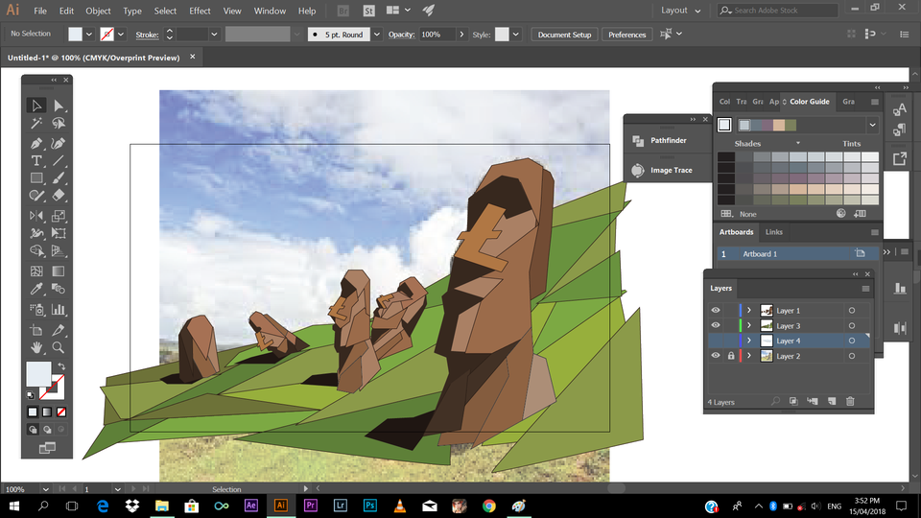This screenshot has width=921, height=518.
Task: Unlock Layer 2 via lock icon
Action: tap(730, 356)
